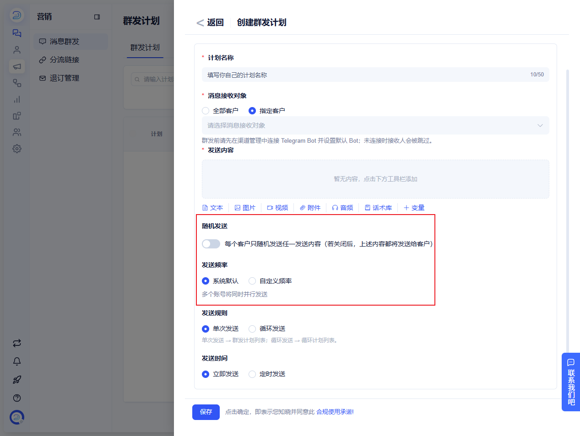Click the app logo at top left

(17, 15)
